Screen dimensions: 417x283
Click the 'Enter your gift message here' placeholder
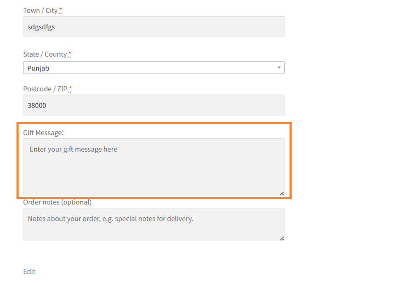point(73,149)
